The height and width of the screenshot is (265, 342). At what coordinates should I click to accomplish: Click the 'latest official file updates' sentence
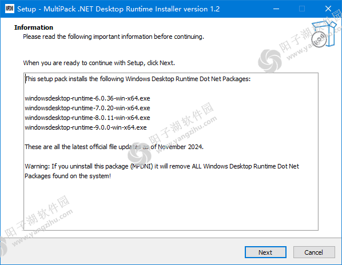click(114, 147)
